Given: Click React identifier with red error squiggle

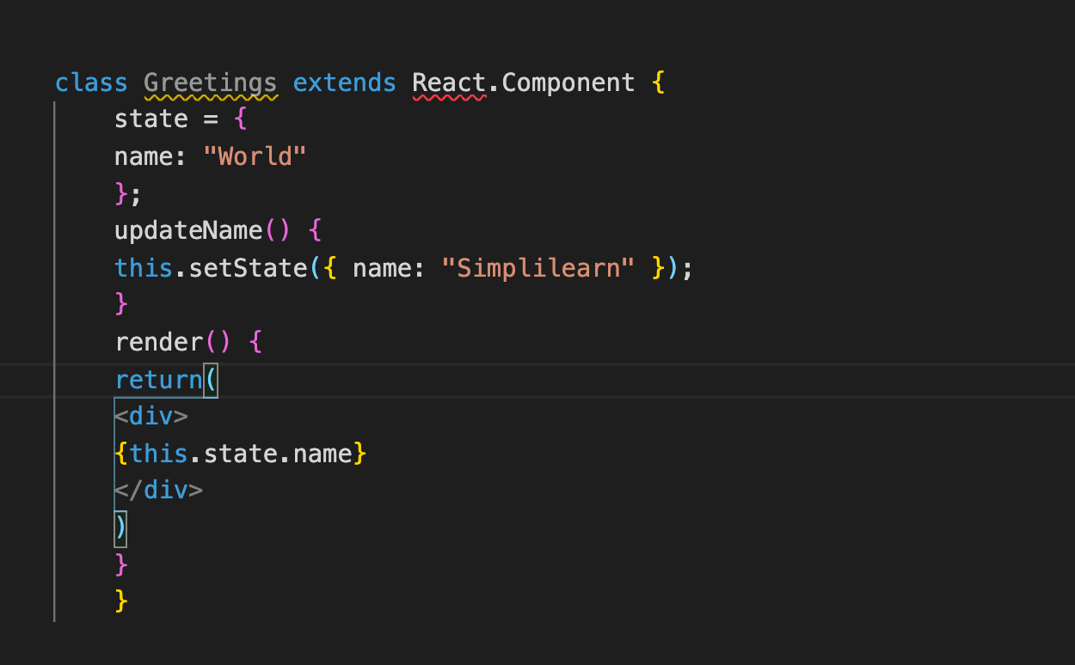Looking at the screenshot, I should coord(447,82).
